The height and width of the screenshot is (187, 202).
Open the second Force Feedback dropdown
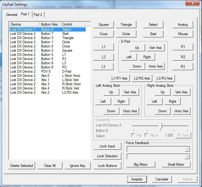click(x=158, y=156)
